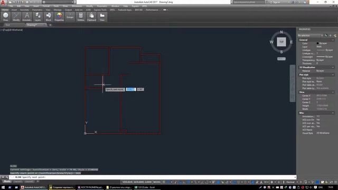This screenshot has height=190, width=338.
Task: Click Toggle PICKADD icon in Properties palette
Action: coord(326,35)
